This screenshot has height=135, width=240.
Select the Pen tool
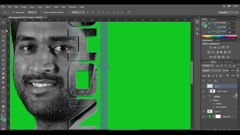(3, 87)
